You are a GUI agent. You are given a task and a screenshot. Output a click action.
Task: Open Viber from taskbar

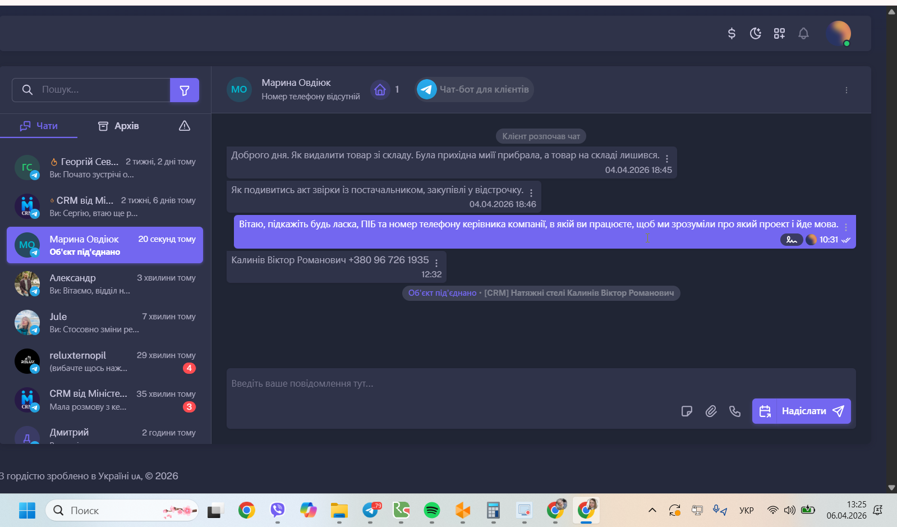pos(277,510)
